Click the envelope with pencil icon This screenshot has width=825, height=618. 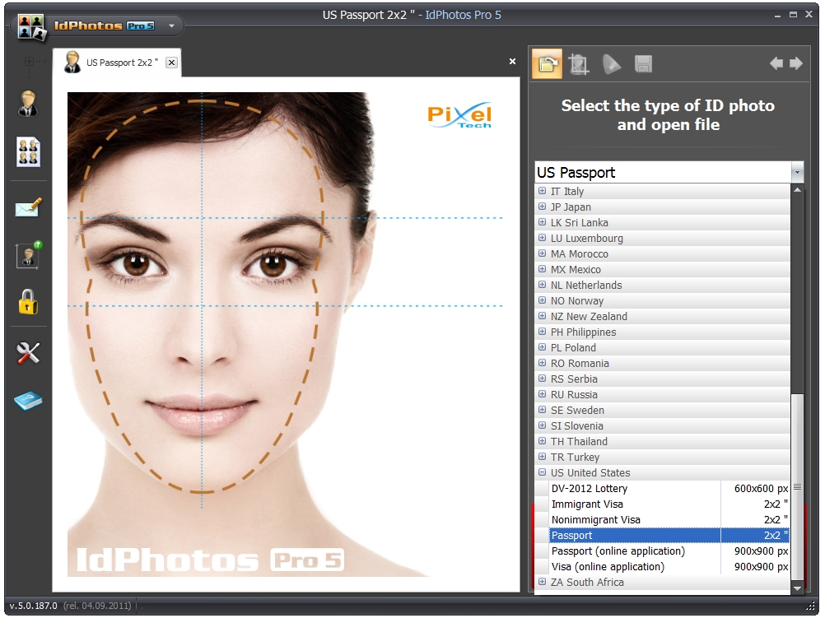[28, 208]
